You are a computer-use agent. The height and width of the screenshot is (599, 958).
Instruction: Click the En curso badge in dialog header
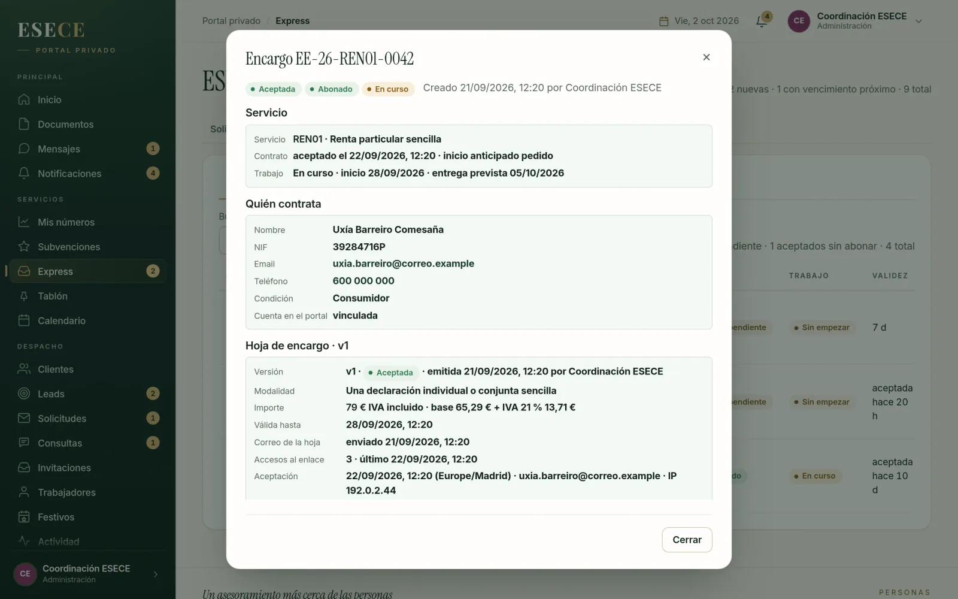388,89
